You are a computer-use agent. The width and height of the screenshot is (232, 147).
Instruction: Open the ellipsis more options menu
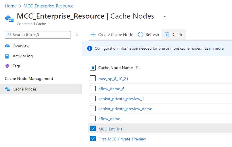[164, 16]
